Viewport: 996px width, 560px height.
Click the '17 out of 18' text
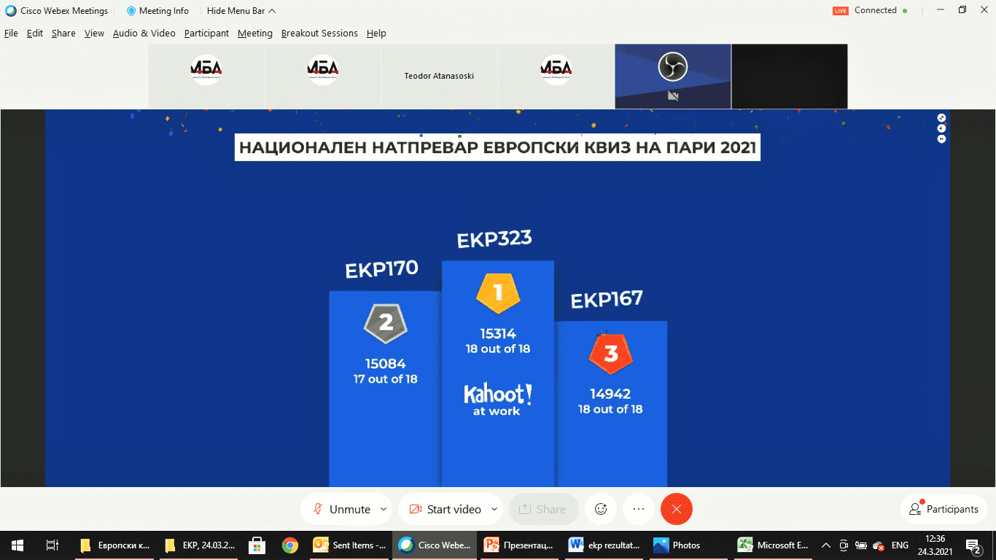pos(386,379)
